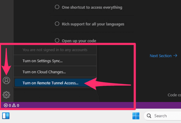This screenshot has width=181, height=123.
Task: Choose Turn on Settings Sync menu item
Action: [x=44, y=61]
